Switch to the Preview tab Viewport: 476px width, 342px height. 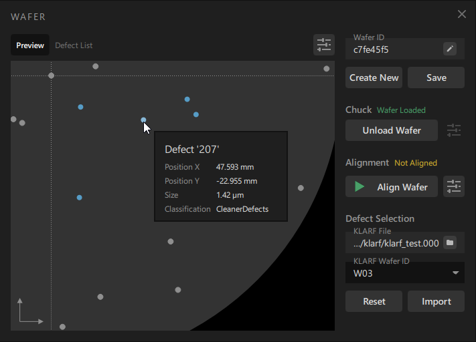click(30, 45)
